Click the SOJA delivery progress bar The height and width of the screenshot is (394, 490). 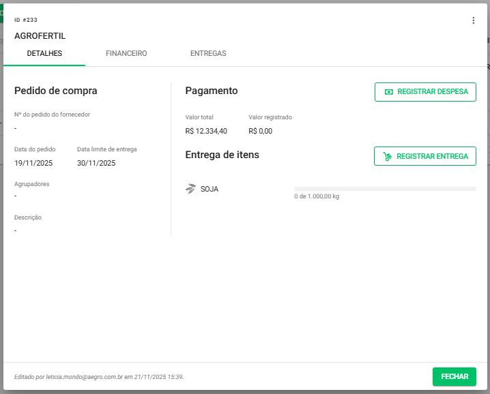[x=385, y=189]
